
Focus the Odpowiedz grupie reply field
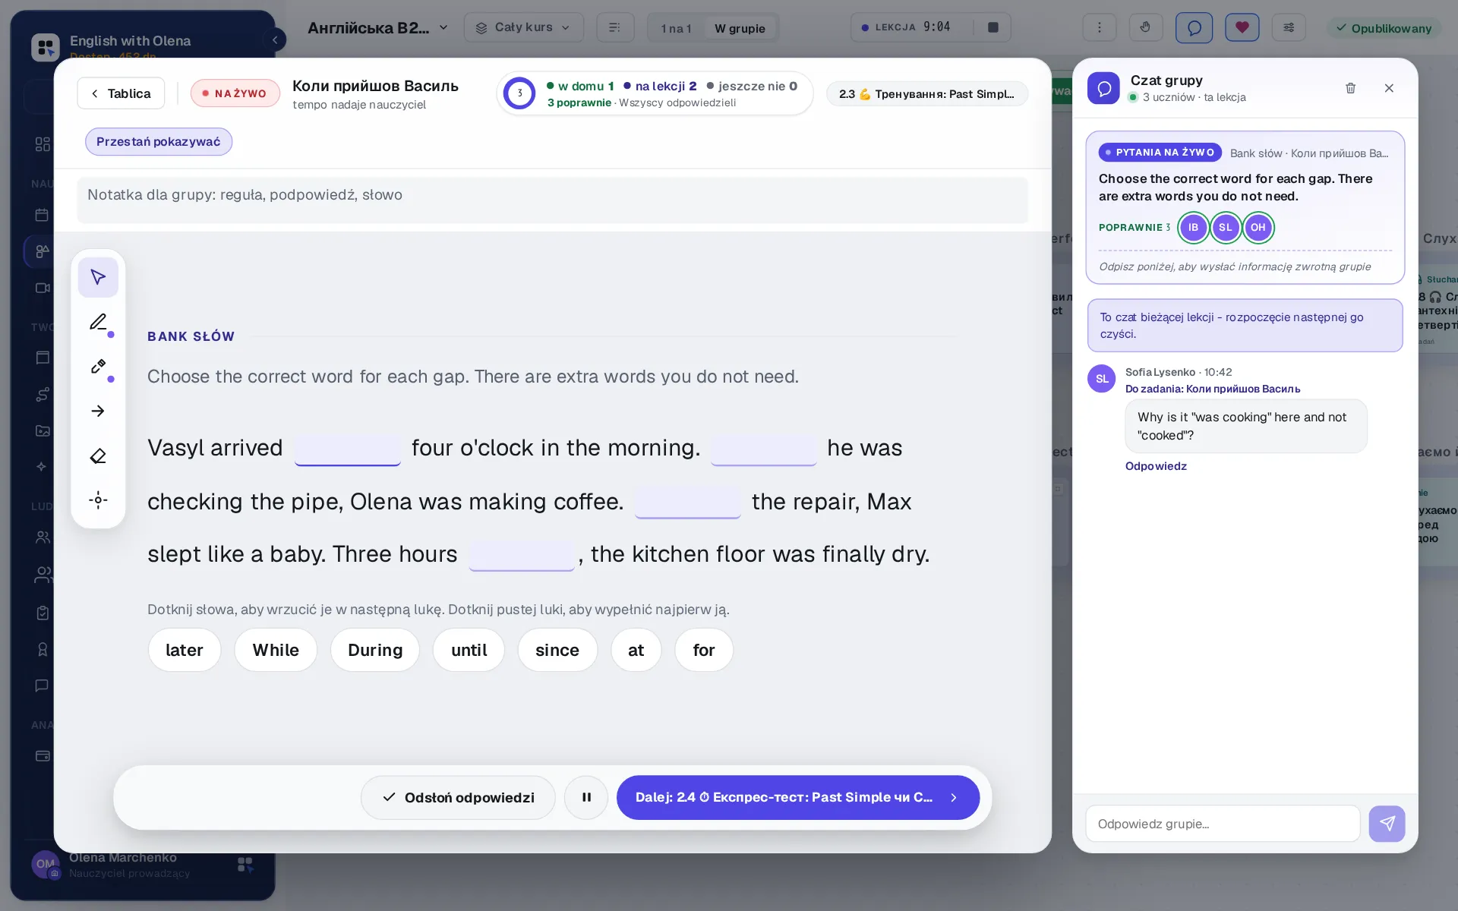1223,824
